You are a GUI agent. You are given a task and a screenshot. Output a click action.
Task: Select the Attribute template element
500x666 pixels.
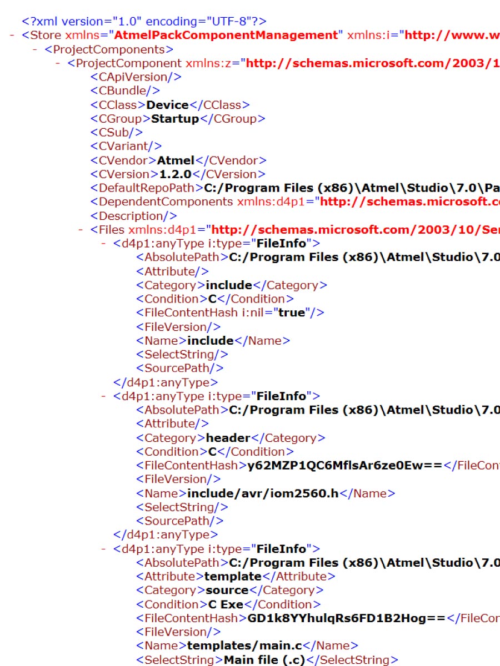click(236, 577)
